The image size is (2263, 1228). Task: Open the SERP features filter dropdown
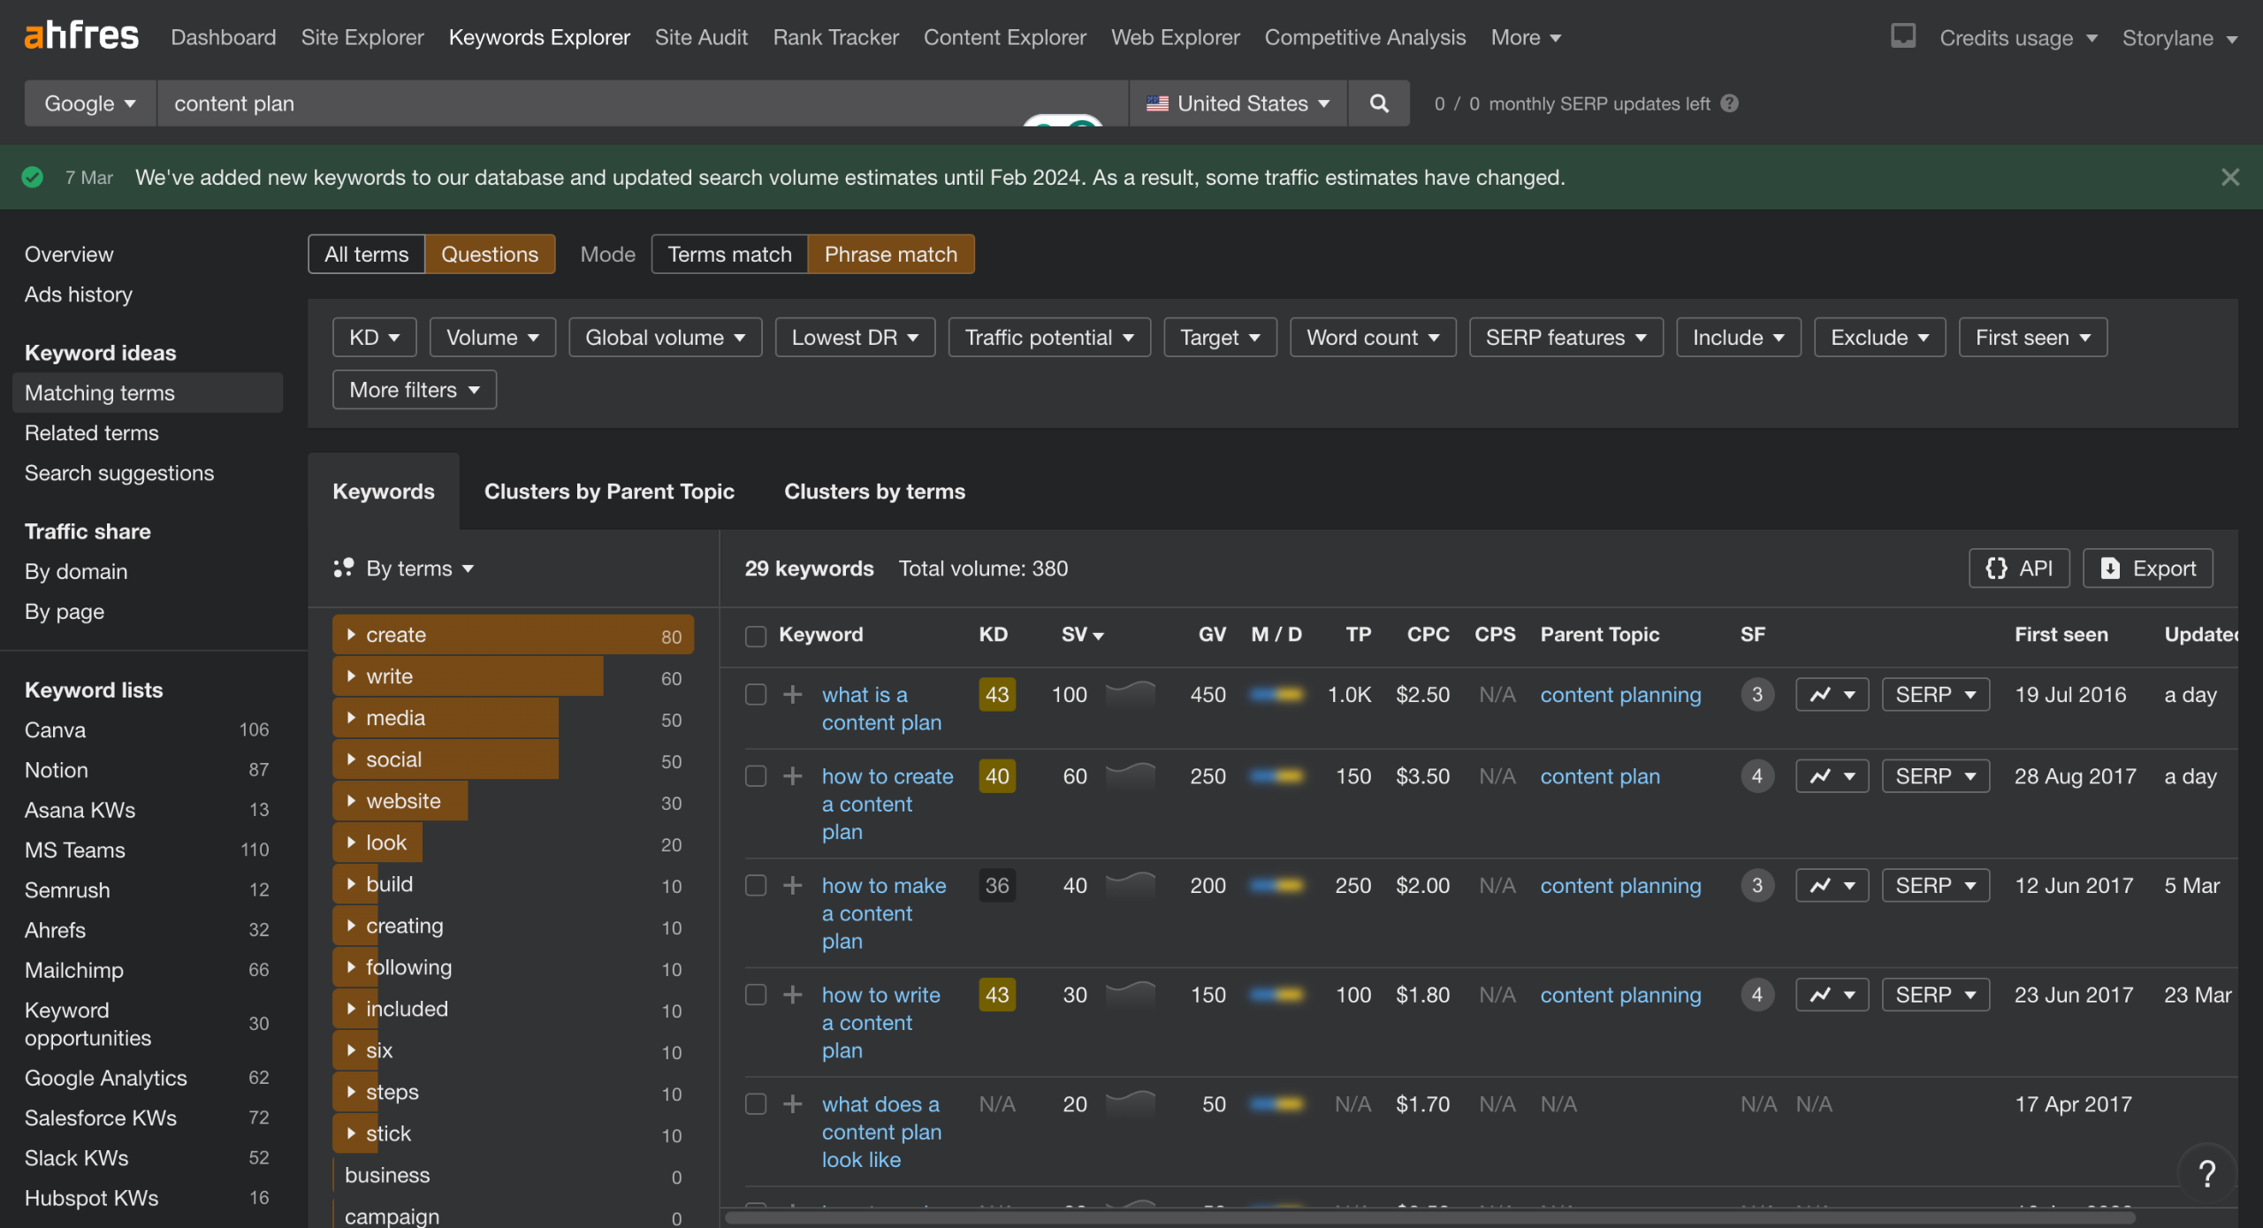click(x=1566, y=337)
